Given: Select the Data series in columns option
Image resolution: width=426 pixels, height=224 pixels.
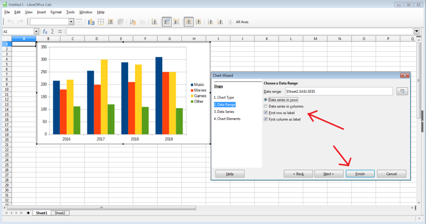Looking at the screenshot, I should tap(266, 106).
